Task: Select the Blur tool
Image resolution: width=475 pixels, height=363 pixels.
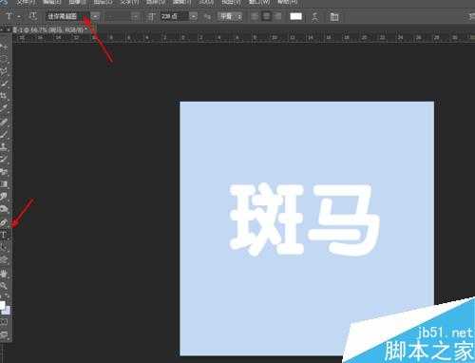Action: tap(4, 197)
